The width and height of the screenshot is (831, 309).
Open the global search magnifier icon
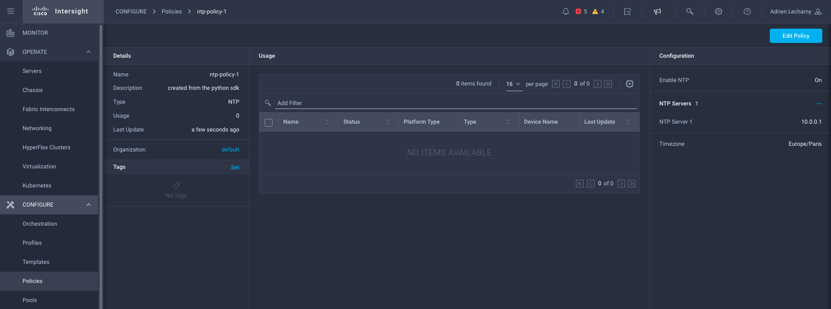(690, 12)
